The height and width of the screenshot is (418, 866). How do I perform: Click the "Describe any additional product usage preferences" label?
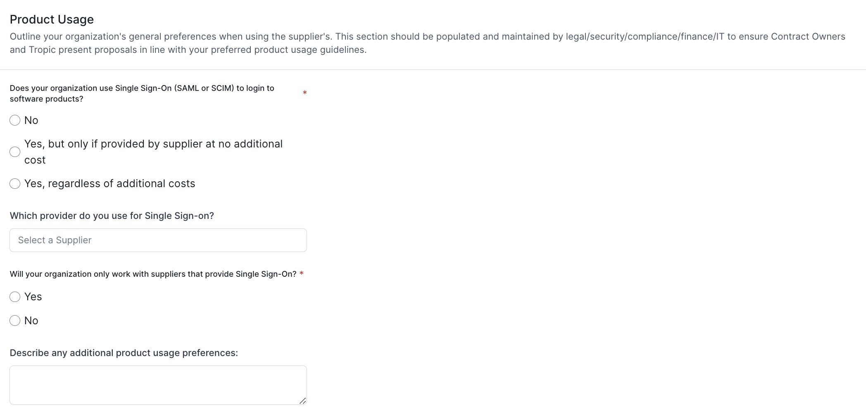(x=124, y=353)
